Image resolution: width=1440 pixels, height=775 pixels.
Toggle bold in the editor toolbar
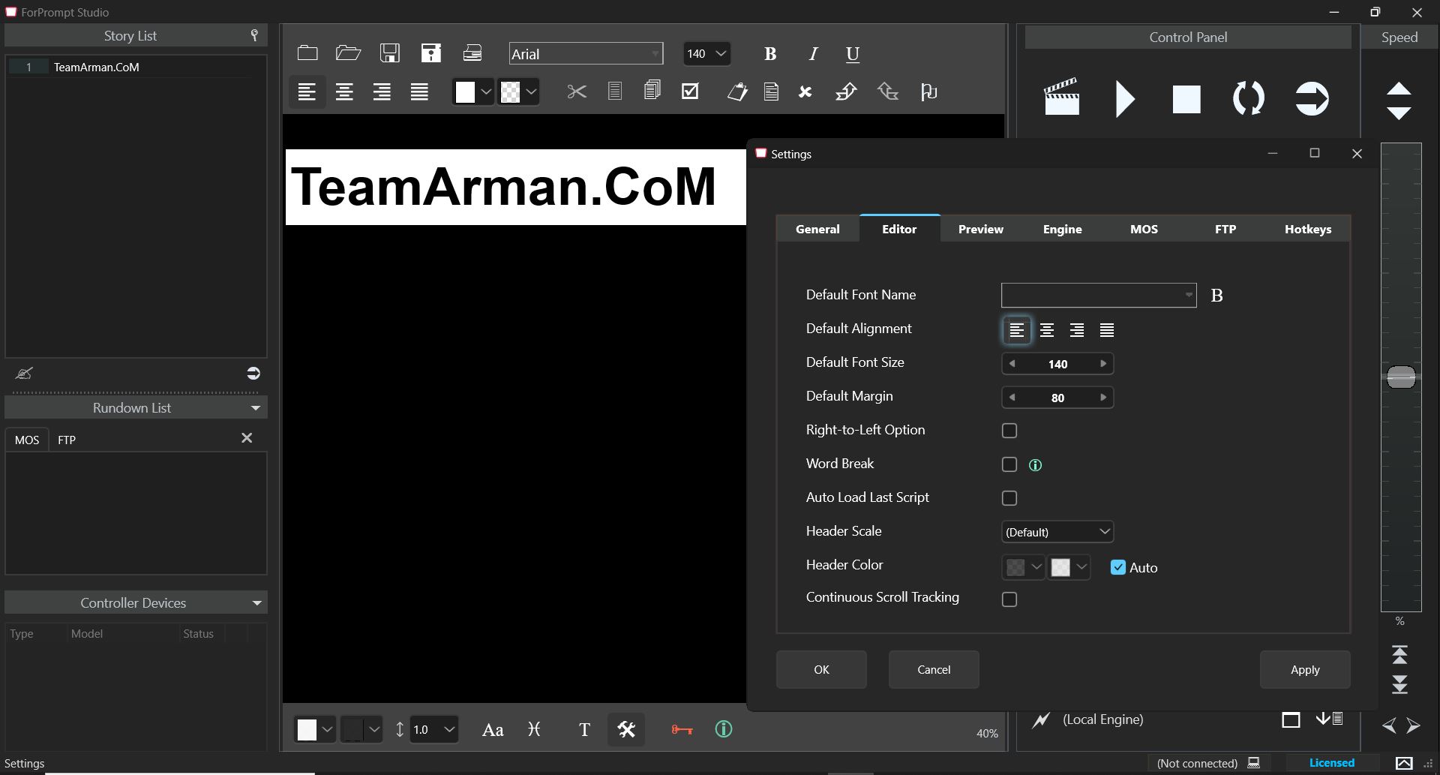770,54
